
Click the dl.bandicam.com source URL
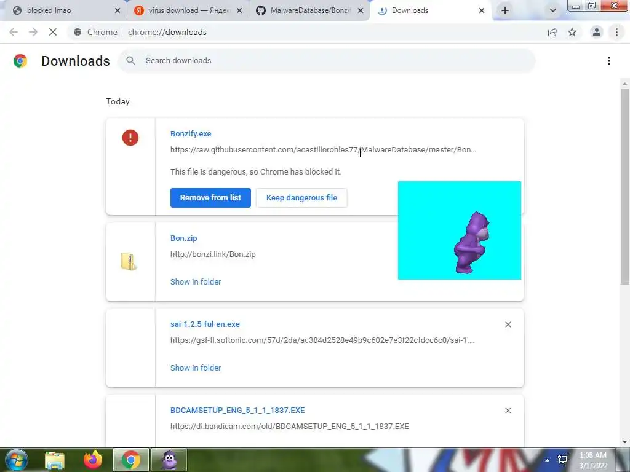289,427
